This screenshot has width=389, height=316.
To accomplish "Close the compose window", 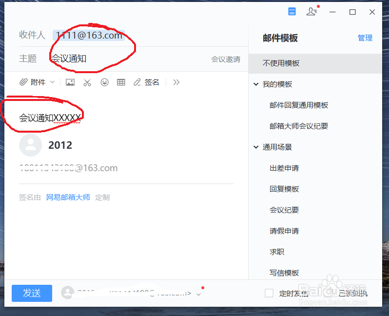I will (x=372, y=12).
